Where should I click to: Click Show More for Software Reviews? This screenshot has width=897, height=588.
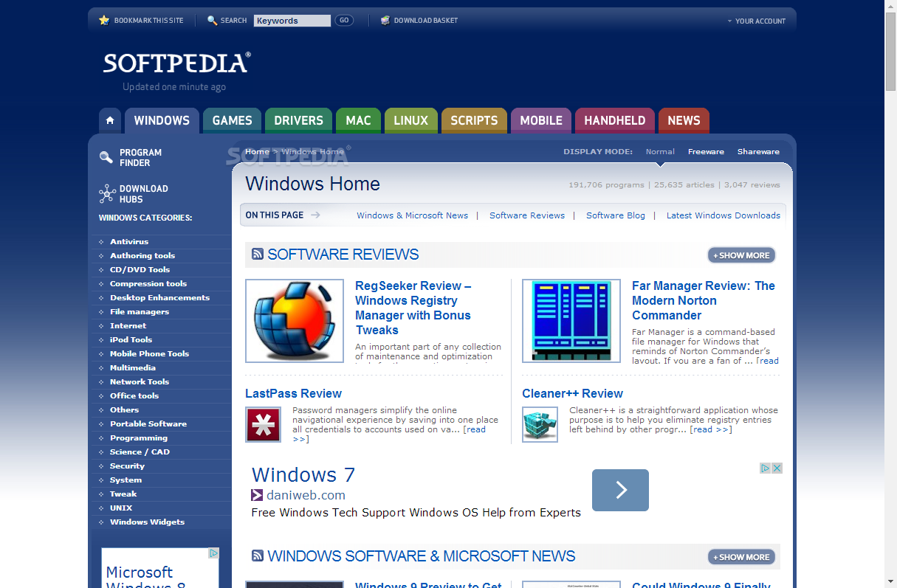click(741, 255)
